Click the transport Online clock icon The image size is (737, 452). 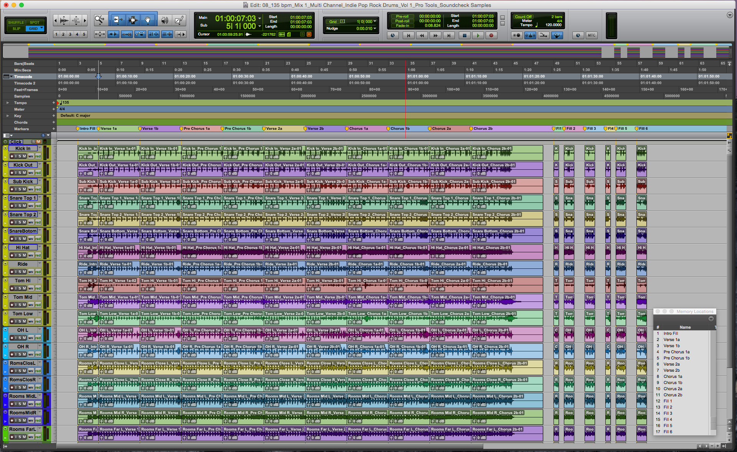pos(392,35)
